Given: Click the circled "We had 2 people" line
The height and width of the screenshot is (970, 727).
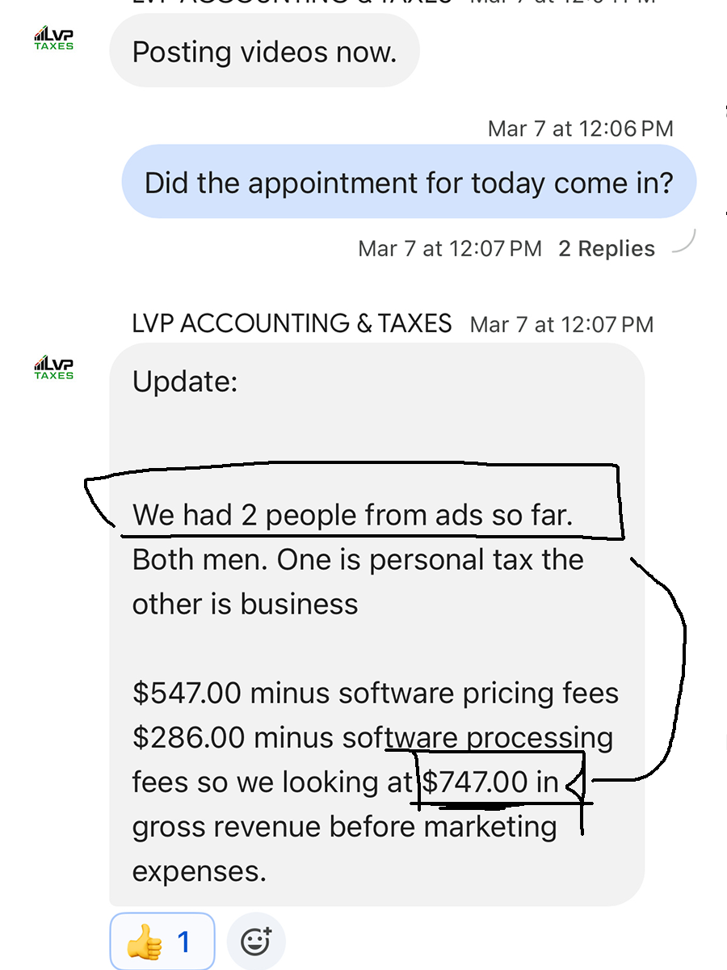Looking at the screenshot, I should (x=352, y=515).
